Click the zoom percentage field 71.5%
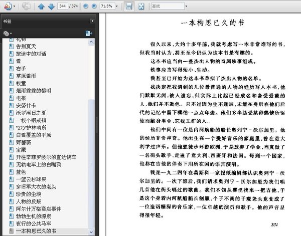Viewport: 301px width, 236px height. [x=107, y=6]
